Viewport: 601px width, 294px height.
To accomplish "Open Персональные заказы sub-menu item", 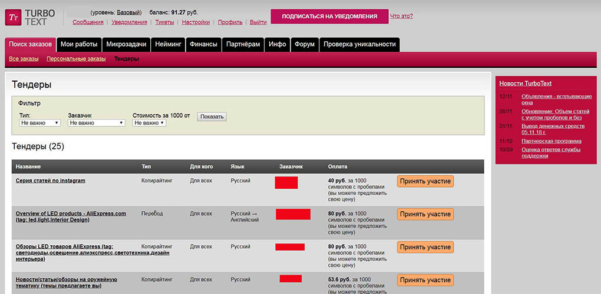I will [76, 59].
